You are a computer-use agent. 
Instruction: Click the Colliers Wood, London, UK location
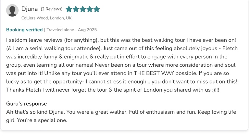click(x=46, y=18)
